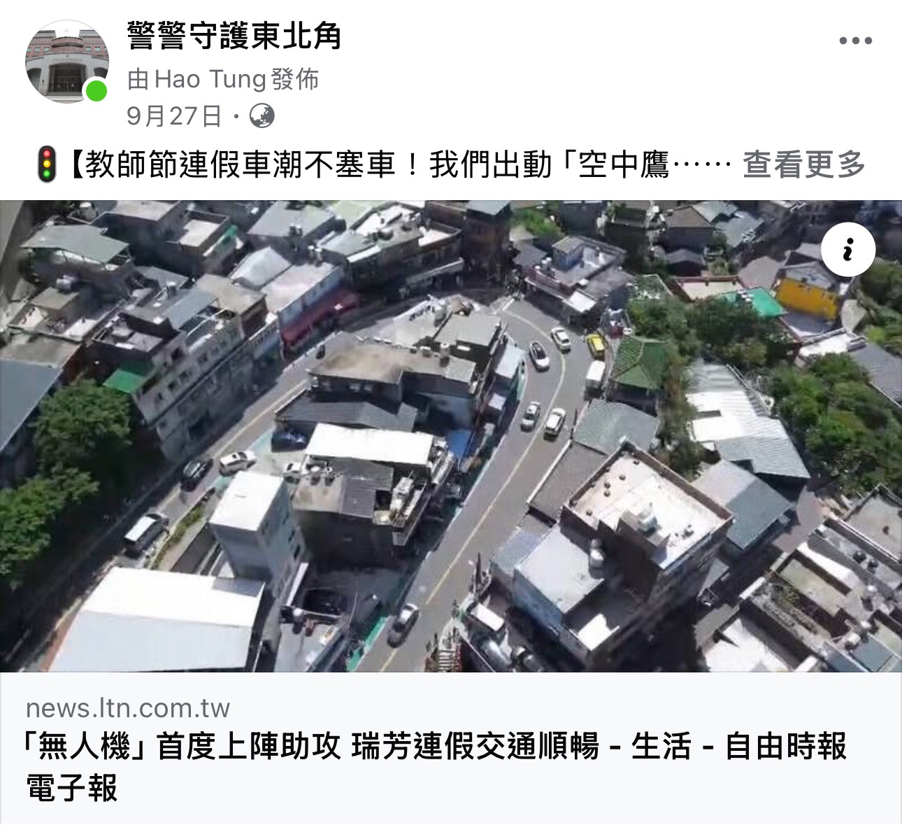Tap the gray link card area below the photo
The image size is (902, 832).
[x=451, y=747]
